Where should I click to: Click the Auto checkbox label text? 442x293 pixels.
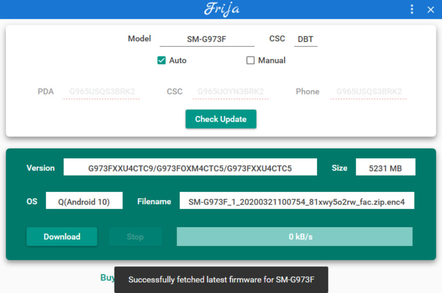click(x=178, y=61)
